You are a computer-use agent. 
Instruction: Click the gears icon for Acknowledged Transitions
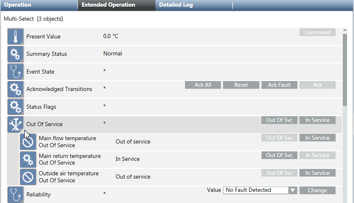(15, 89)
